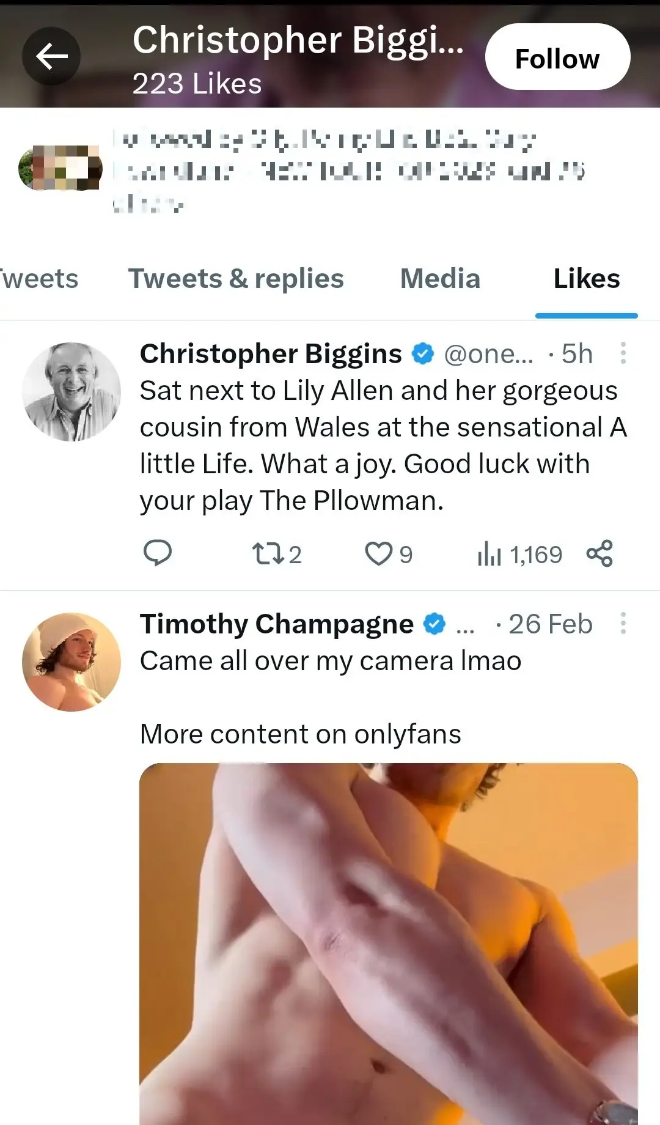Click Timothy Champagne's profile avatar
Image resolution: width=660 pixels, height=1125 pixels.
click(71, 661)
